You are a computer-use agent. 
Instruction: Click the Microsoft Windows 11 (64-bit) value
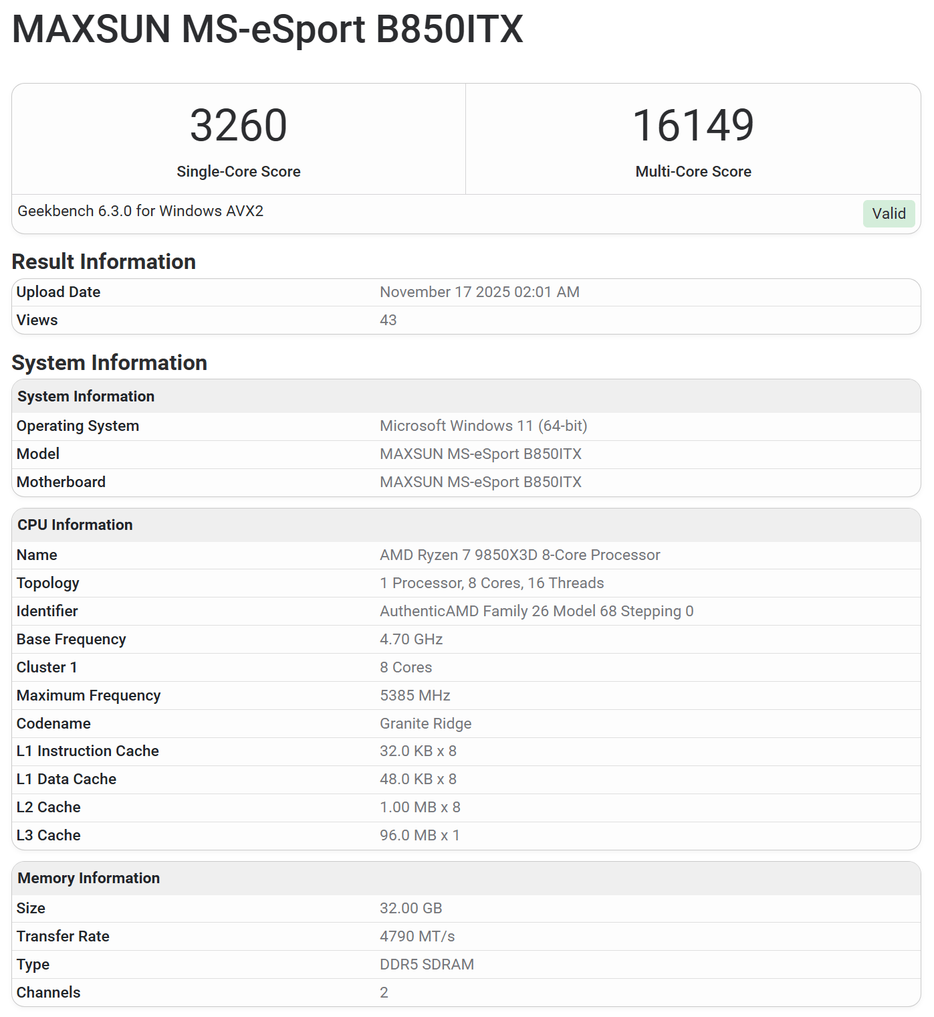coord(483,426)
